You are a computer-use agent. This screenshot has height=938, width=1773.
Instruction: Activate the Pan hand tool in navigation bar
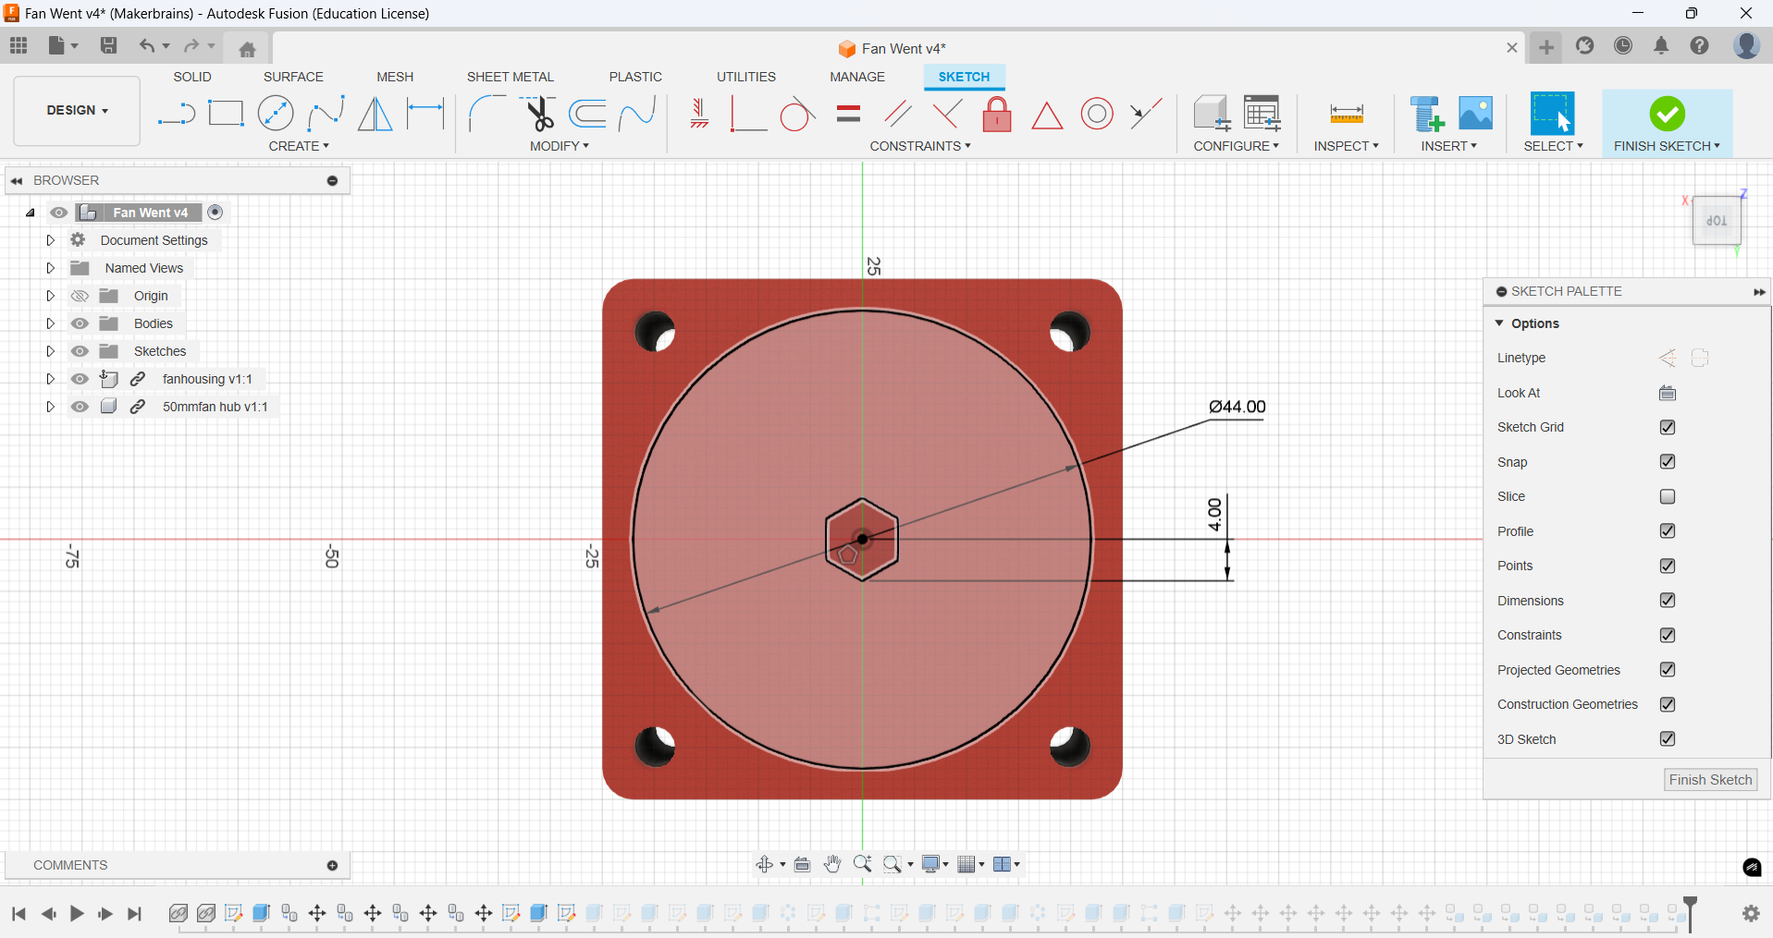coord(831,864)
